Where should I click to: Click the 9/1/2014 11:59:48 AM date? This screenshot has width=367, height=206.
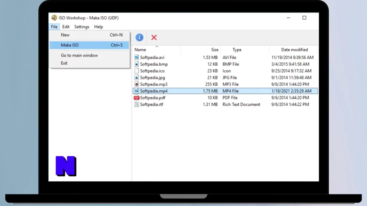pos(291,78)
